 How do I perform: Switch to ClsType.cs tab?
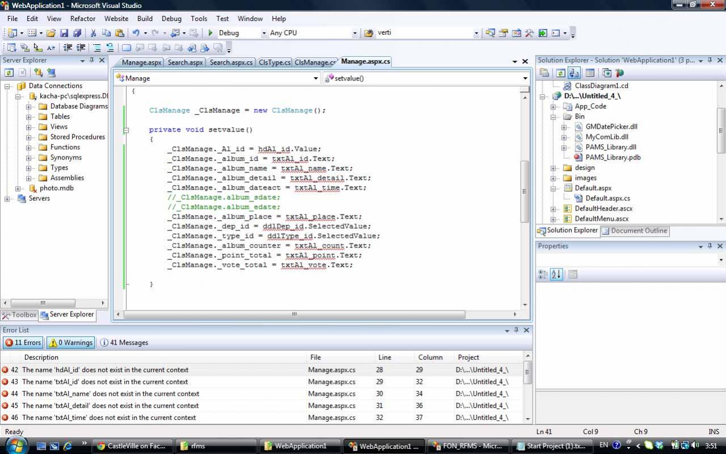point(275,62)
